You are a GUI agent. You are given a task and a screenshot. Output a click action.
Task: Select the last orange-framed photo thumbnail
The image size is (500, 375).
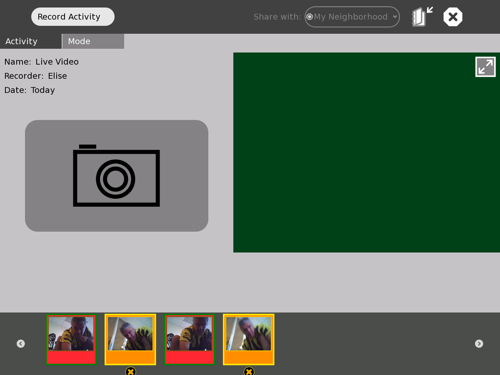pyautogui.click(x=249, y=339)
